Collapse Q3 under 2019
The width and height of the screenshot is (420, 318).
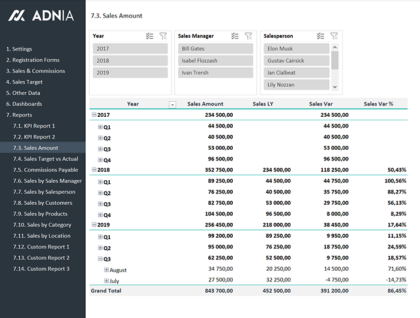100,259
